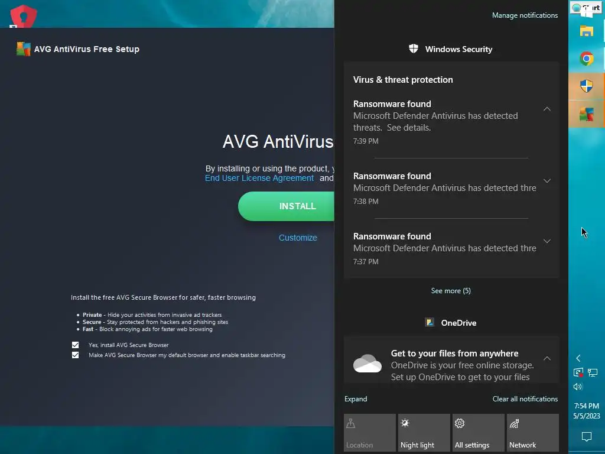The height and width of the screenshot is (454, 605).
Task: Click "AVG AntiVirus Free Setup" title text
Action: coord(87,49)
